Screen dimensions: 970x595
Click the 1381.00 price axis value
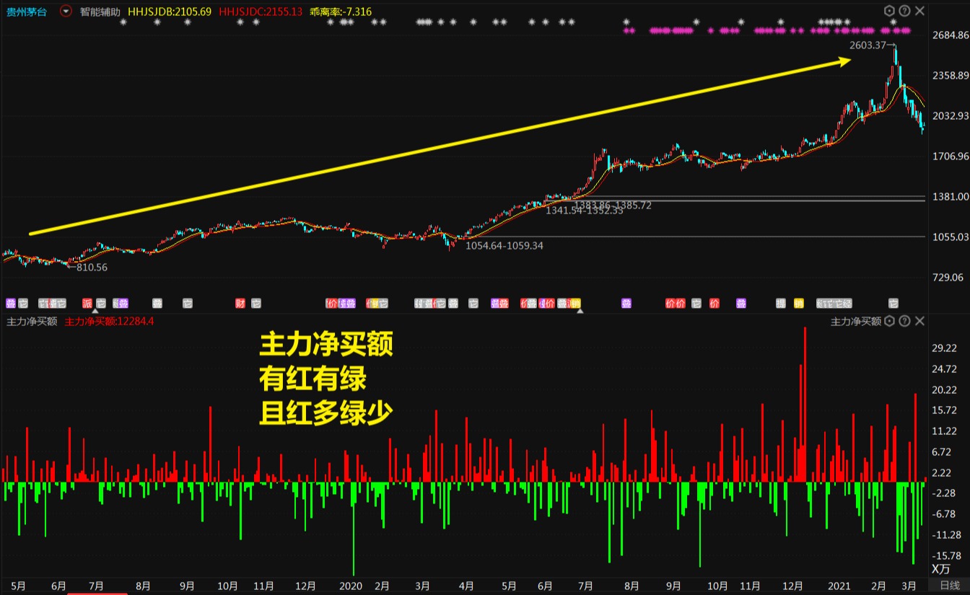point(950,197)
